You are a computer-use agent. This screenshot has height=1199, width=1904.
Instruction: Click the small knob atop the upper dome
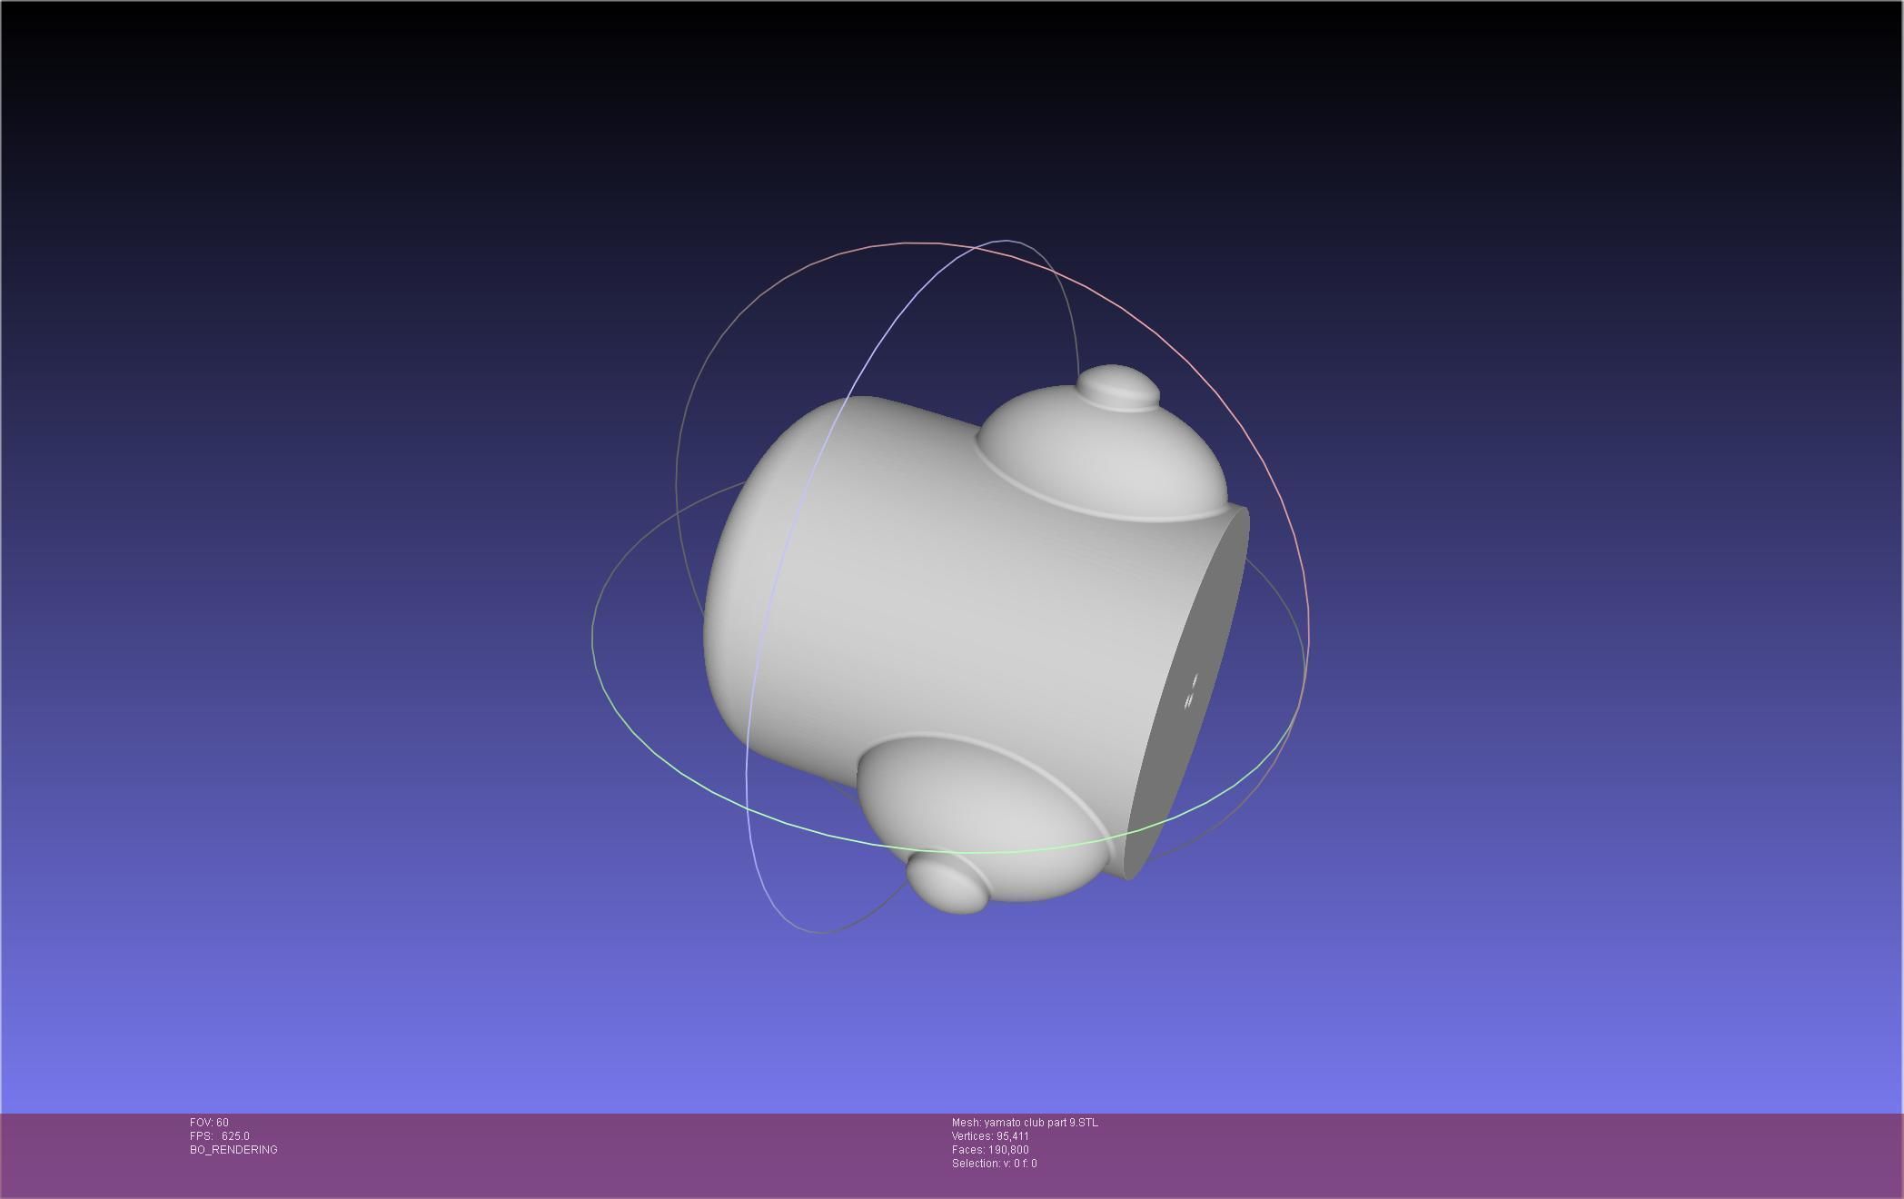[1118, 388]
